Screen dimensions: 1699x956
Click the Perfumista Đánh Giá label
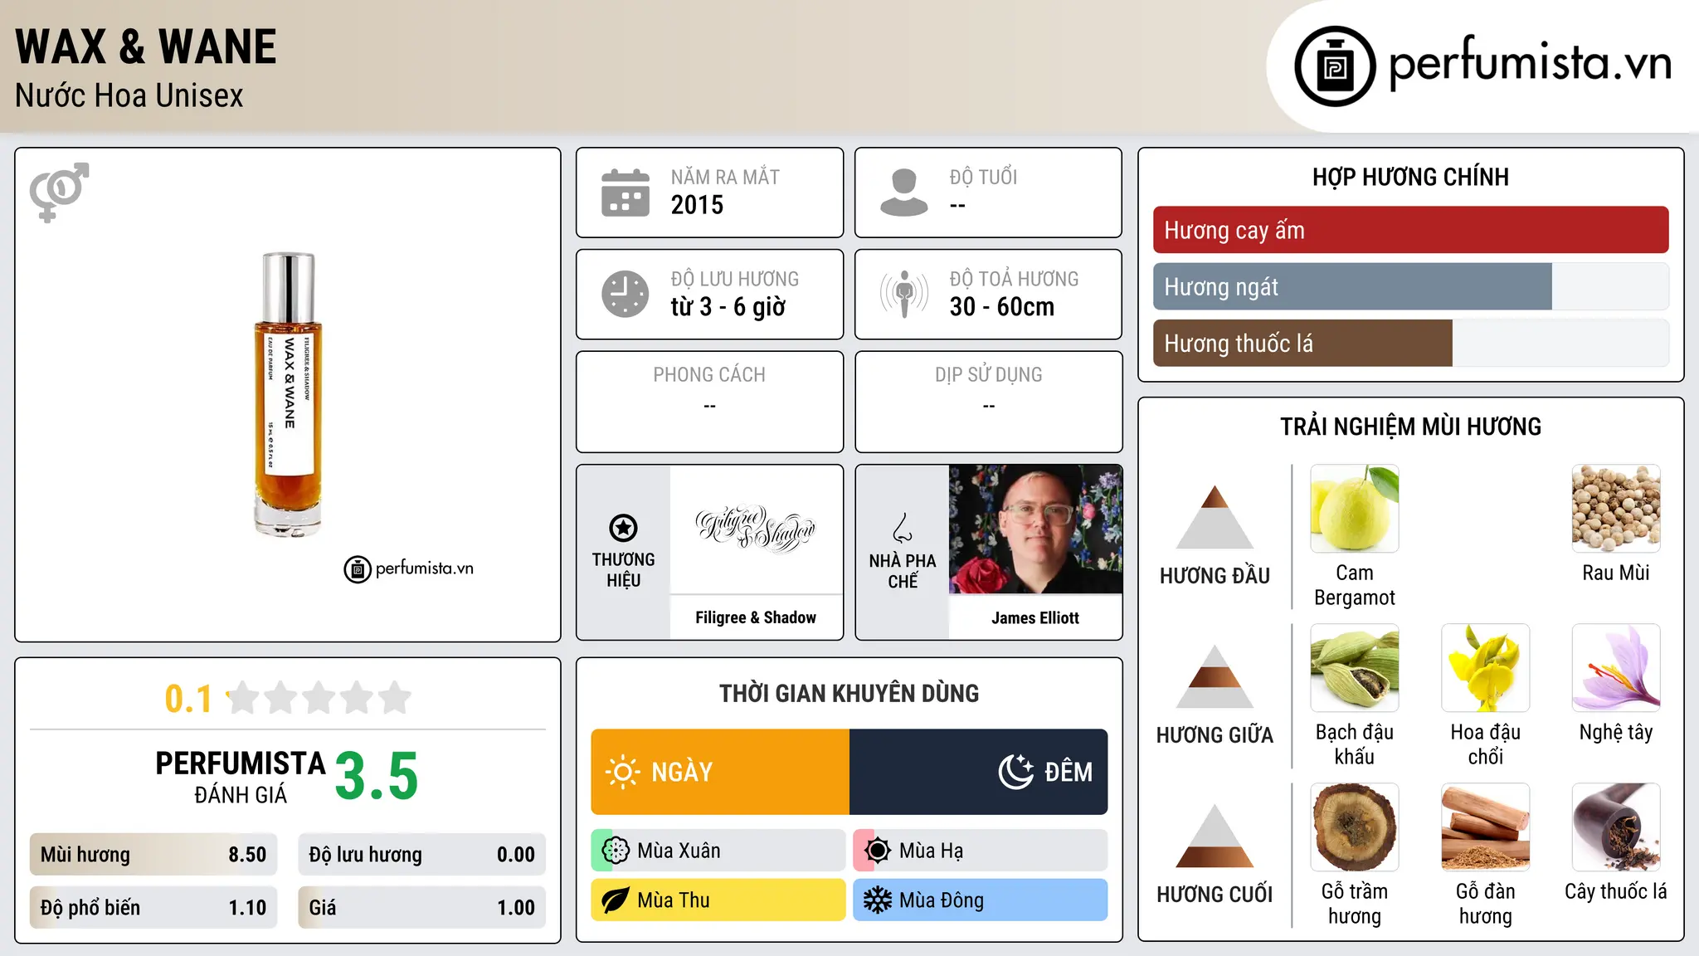click(x=241, y=777)
